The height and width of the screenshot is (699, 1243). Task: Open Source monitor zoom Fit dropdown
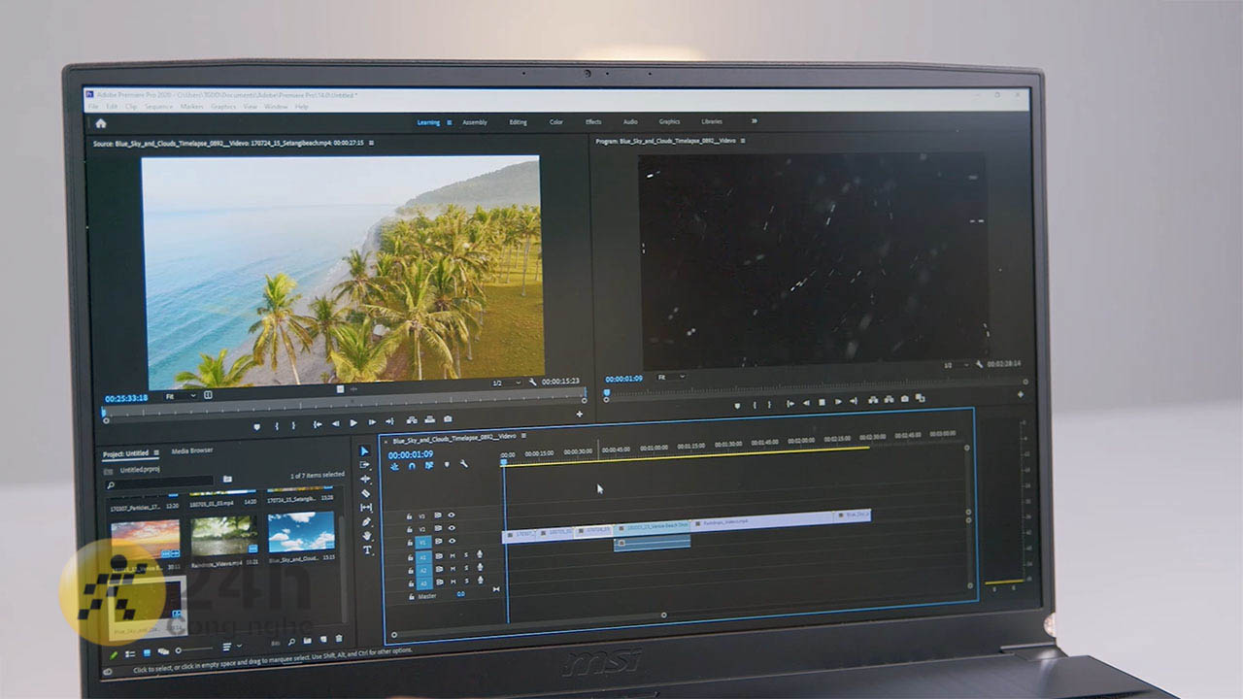click(x=181, y=396)
